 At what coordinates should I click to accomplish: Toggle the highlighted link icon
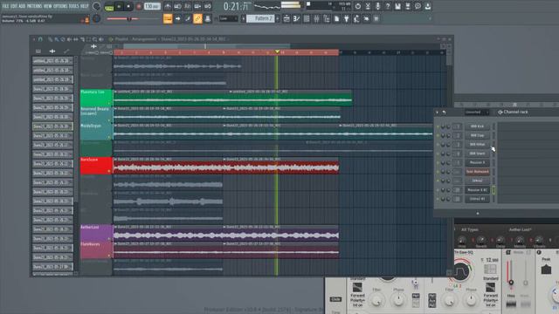tap(197, 18)
